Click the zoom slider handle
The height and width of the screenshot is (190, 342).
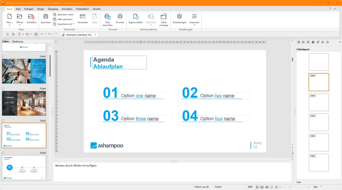[290, 187]
